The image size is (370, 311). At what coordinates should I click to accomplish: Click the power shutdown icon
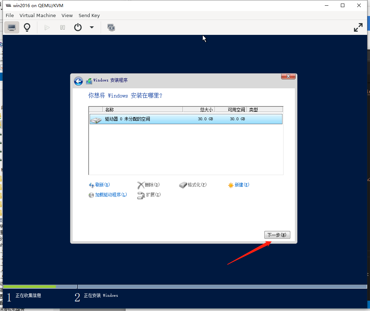coord(78,27)
